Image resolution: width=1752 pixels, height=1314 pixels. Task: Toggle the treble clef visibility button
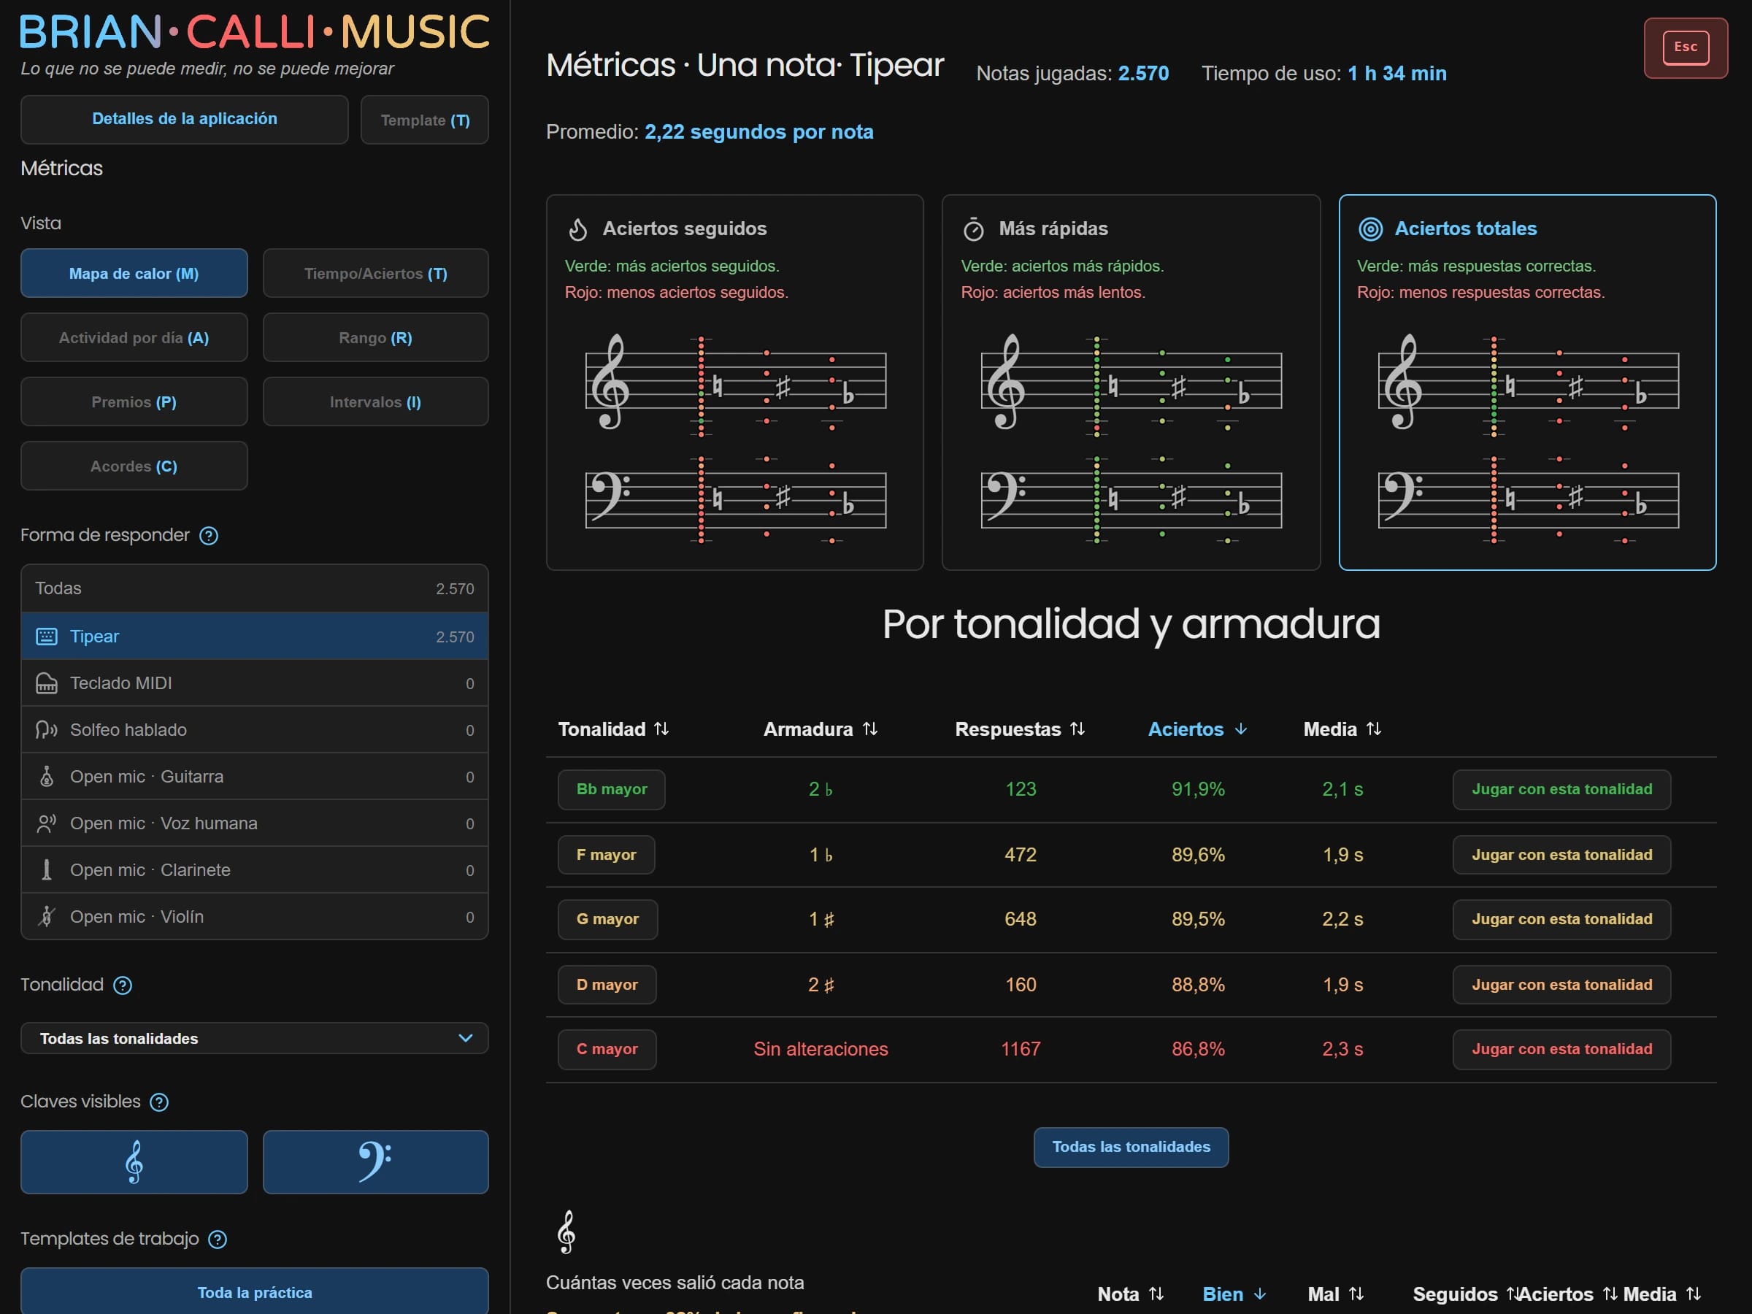pos(134,1163)
